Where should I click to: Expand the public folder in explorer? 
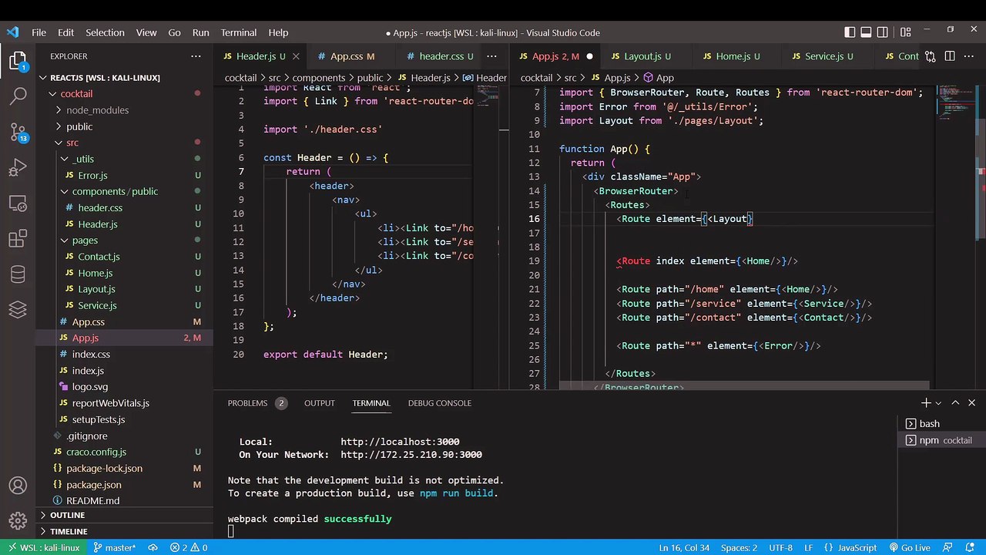[59, 126]
